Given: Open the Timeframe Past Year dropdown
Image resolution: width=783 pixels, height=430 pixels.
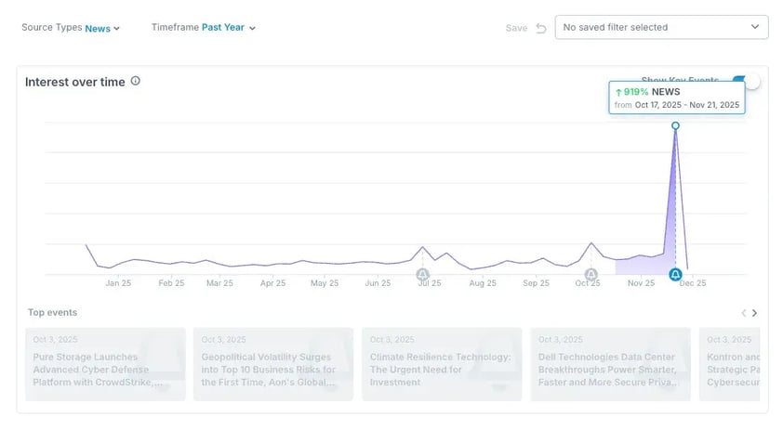Looking at the screenshot, I should [x=228, y=28].
